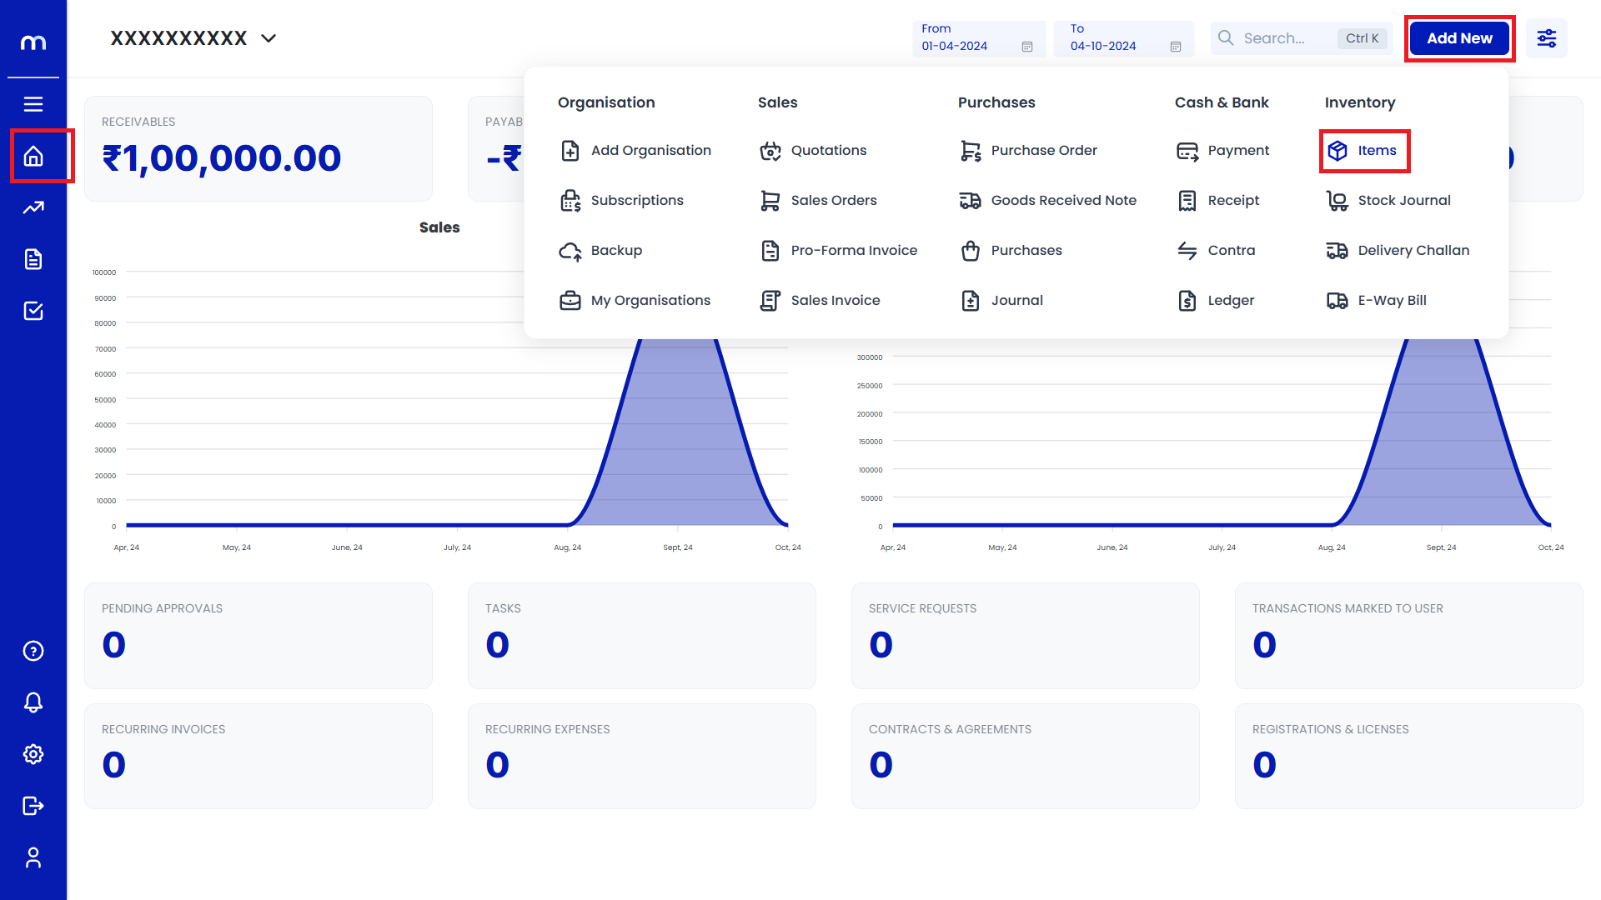
Task: Click the logout icon in sidebar
Action: tap(33, 806)
